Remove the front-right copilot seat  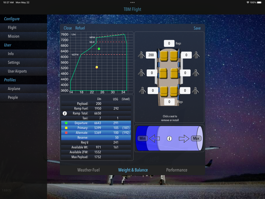click(x=174, y=56)
